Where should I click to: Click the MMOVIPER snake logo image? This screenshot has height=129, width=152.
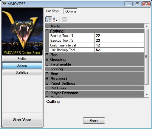[x=22, y=29]
